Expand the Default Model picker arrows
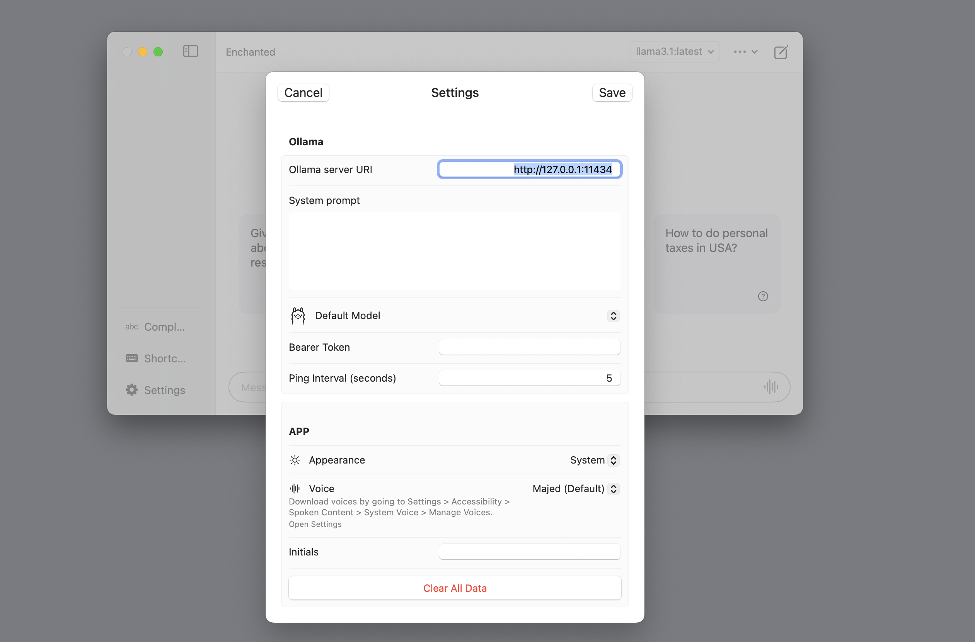The image size is (975, 642). pyautogui.click(x=613, y=316)
